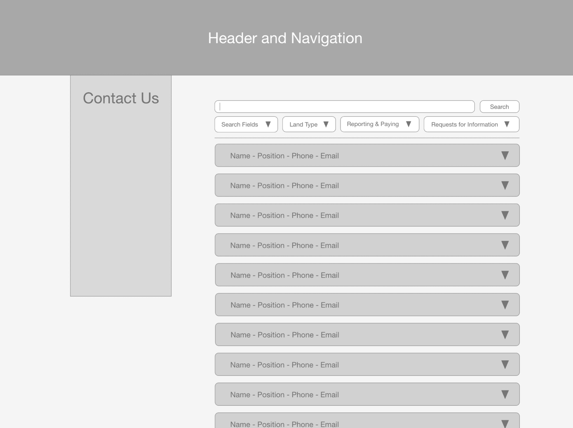Viewport: 573px width, 428px height.
Task: Click the triangle icon in Search Fields filter
Action: point(268,124)
